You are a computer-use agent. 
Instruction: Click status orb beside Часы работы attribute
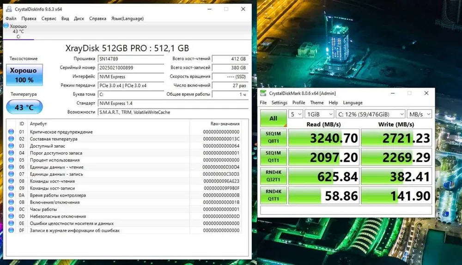pyautogui.click(x=11, y=209)
